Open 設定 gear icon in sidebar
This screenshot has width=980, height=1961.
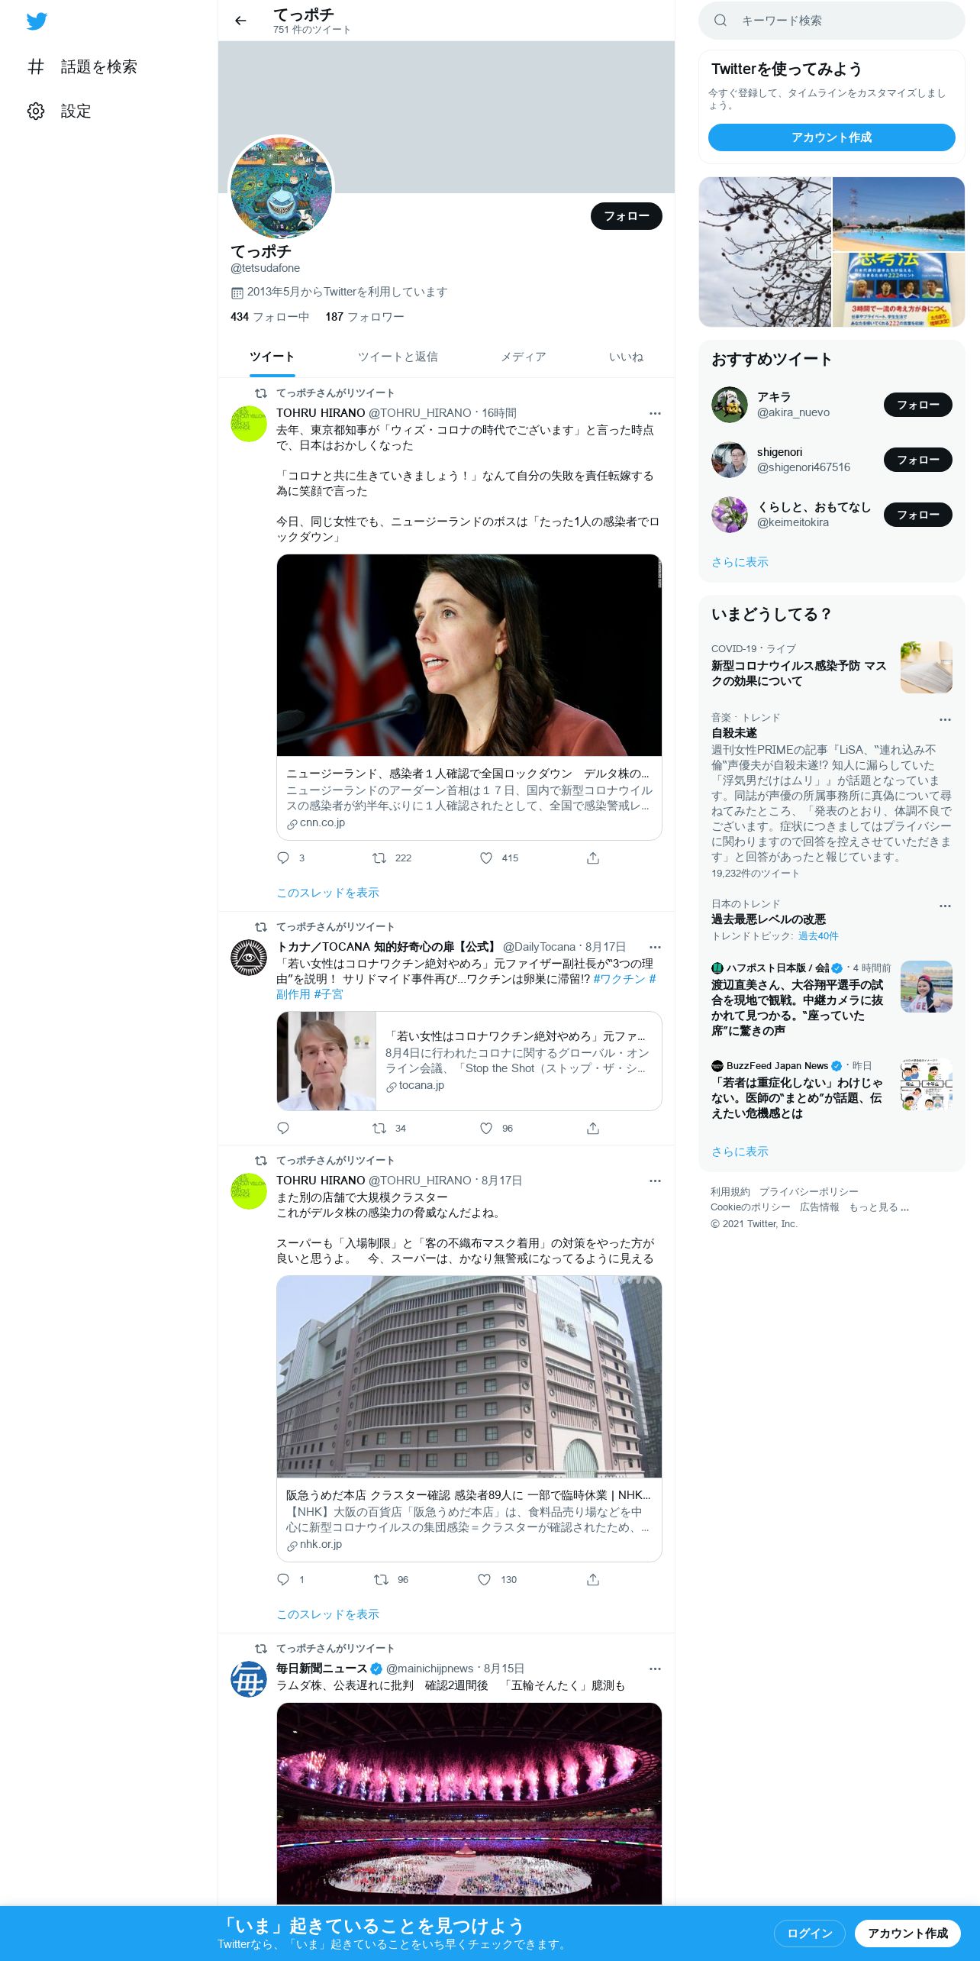tap(36, 111)
